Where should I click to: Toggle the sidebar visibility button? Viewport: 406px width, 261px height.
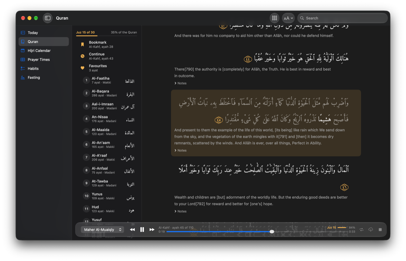tap(47, 18)
